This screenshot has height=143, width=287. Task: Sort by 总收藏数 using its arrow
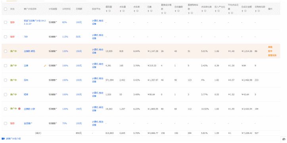click(x=176, y=11)
